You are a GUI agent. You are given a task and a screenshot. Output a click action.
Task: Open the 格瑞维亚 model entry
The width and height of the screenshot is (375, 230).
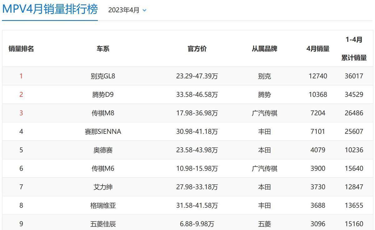pyautogui.click(x=103, y=205)
